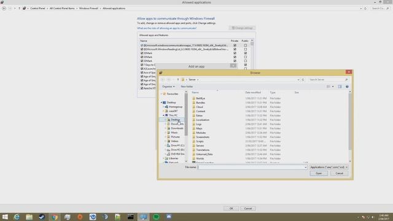Open File Explorer from taskbar
The height and width of the screenshot is (221, 393).
tap(29, 217)
